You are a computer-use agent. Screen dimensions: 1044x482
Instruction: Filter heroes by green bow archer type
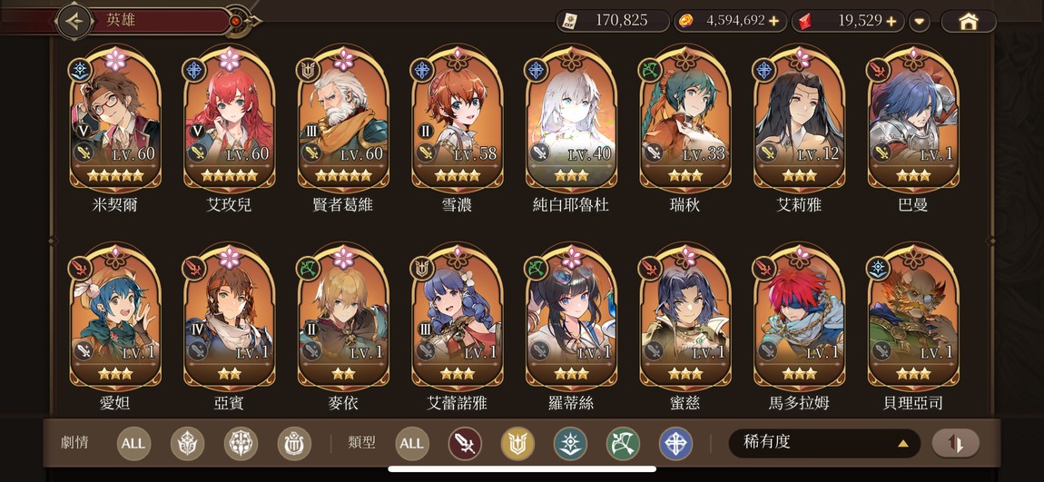point(623,444)
